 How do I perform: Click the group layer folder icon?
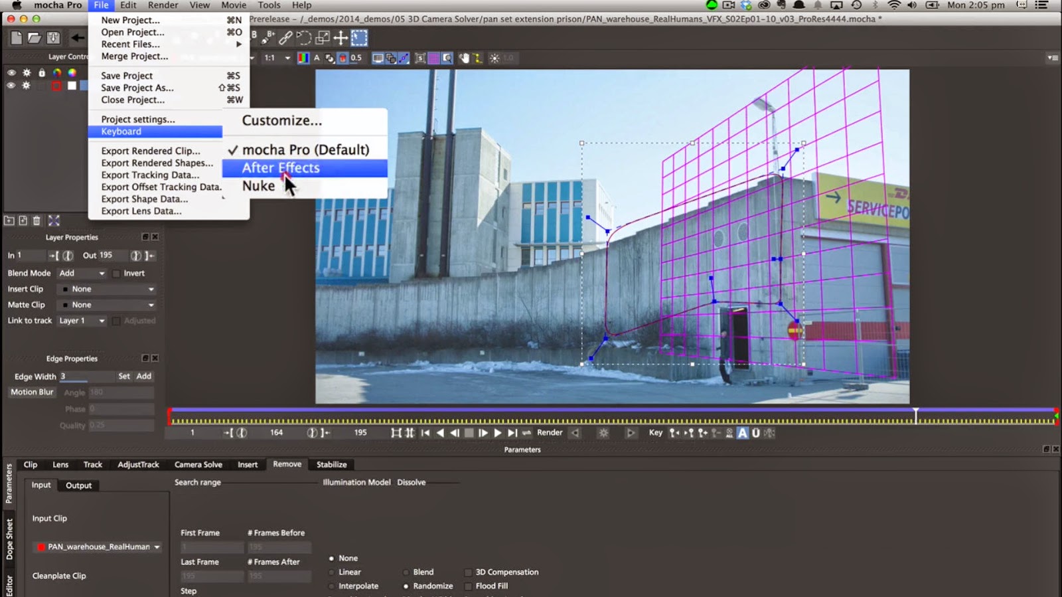click(9, 220)
